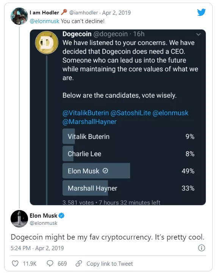
Task: Click the Dogecoin coin avatar
Action: coord(47,43)
